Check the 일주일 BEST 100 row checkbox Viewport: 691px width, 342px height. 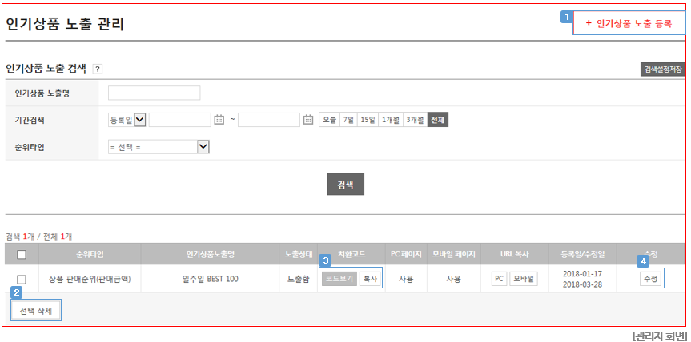click(x=21, y=279)
